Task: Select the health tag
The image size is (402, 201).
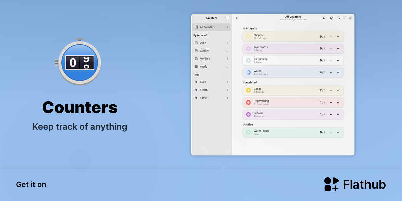Action: pyautogui.click(x=211, y=90)
